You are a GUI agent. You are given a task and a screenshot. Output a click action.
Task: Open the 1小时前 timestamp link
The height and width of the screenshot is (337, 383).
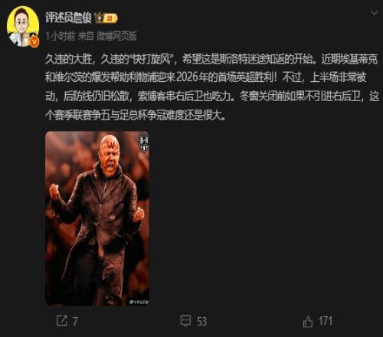(x=61, y=36)
